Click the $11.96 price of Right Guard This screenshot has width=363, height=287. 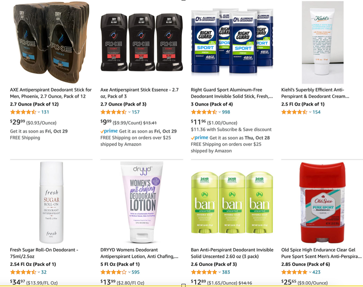click(x=198, y=122)
